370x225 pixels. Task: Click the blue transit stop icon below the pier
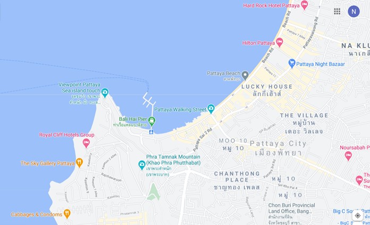(x=152, y=132)
